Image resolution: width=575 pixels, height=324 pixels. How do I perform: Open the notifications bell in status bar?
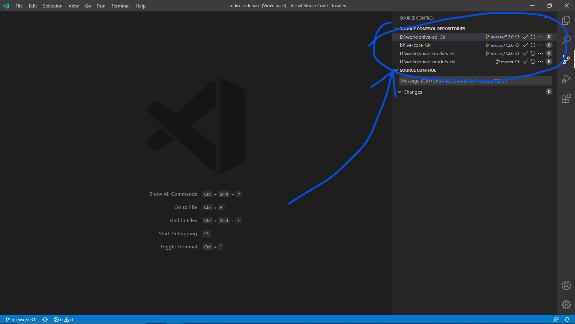click(567, 319)
